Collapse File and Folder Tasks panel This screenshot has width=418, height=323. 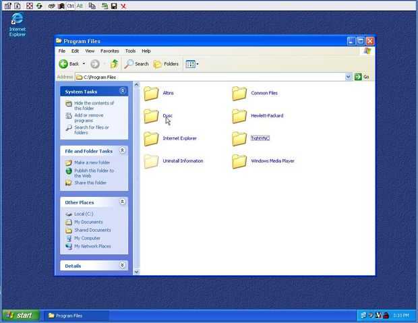click(122, 150)
